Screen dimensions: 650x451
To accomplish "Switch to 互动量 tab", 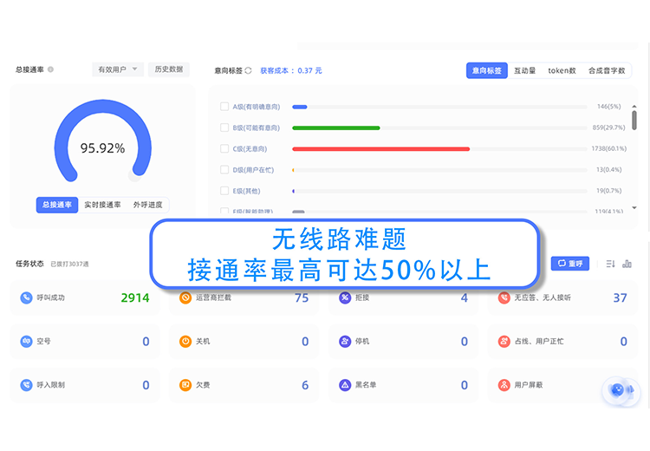I will (x=525, y=70).
